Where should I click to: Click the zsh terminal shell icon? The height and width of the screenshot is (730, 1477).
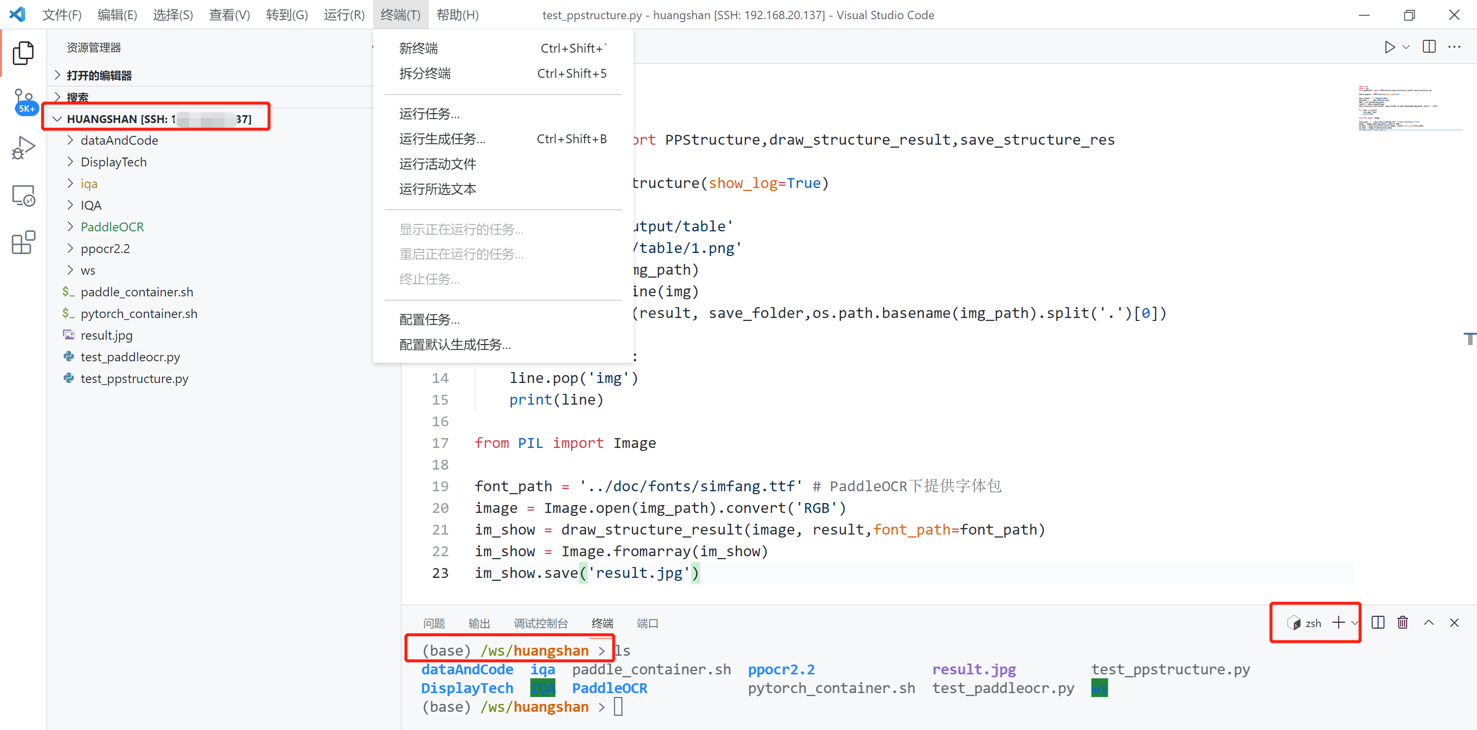click(1293, 623)
